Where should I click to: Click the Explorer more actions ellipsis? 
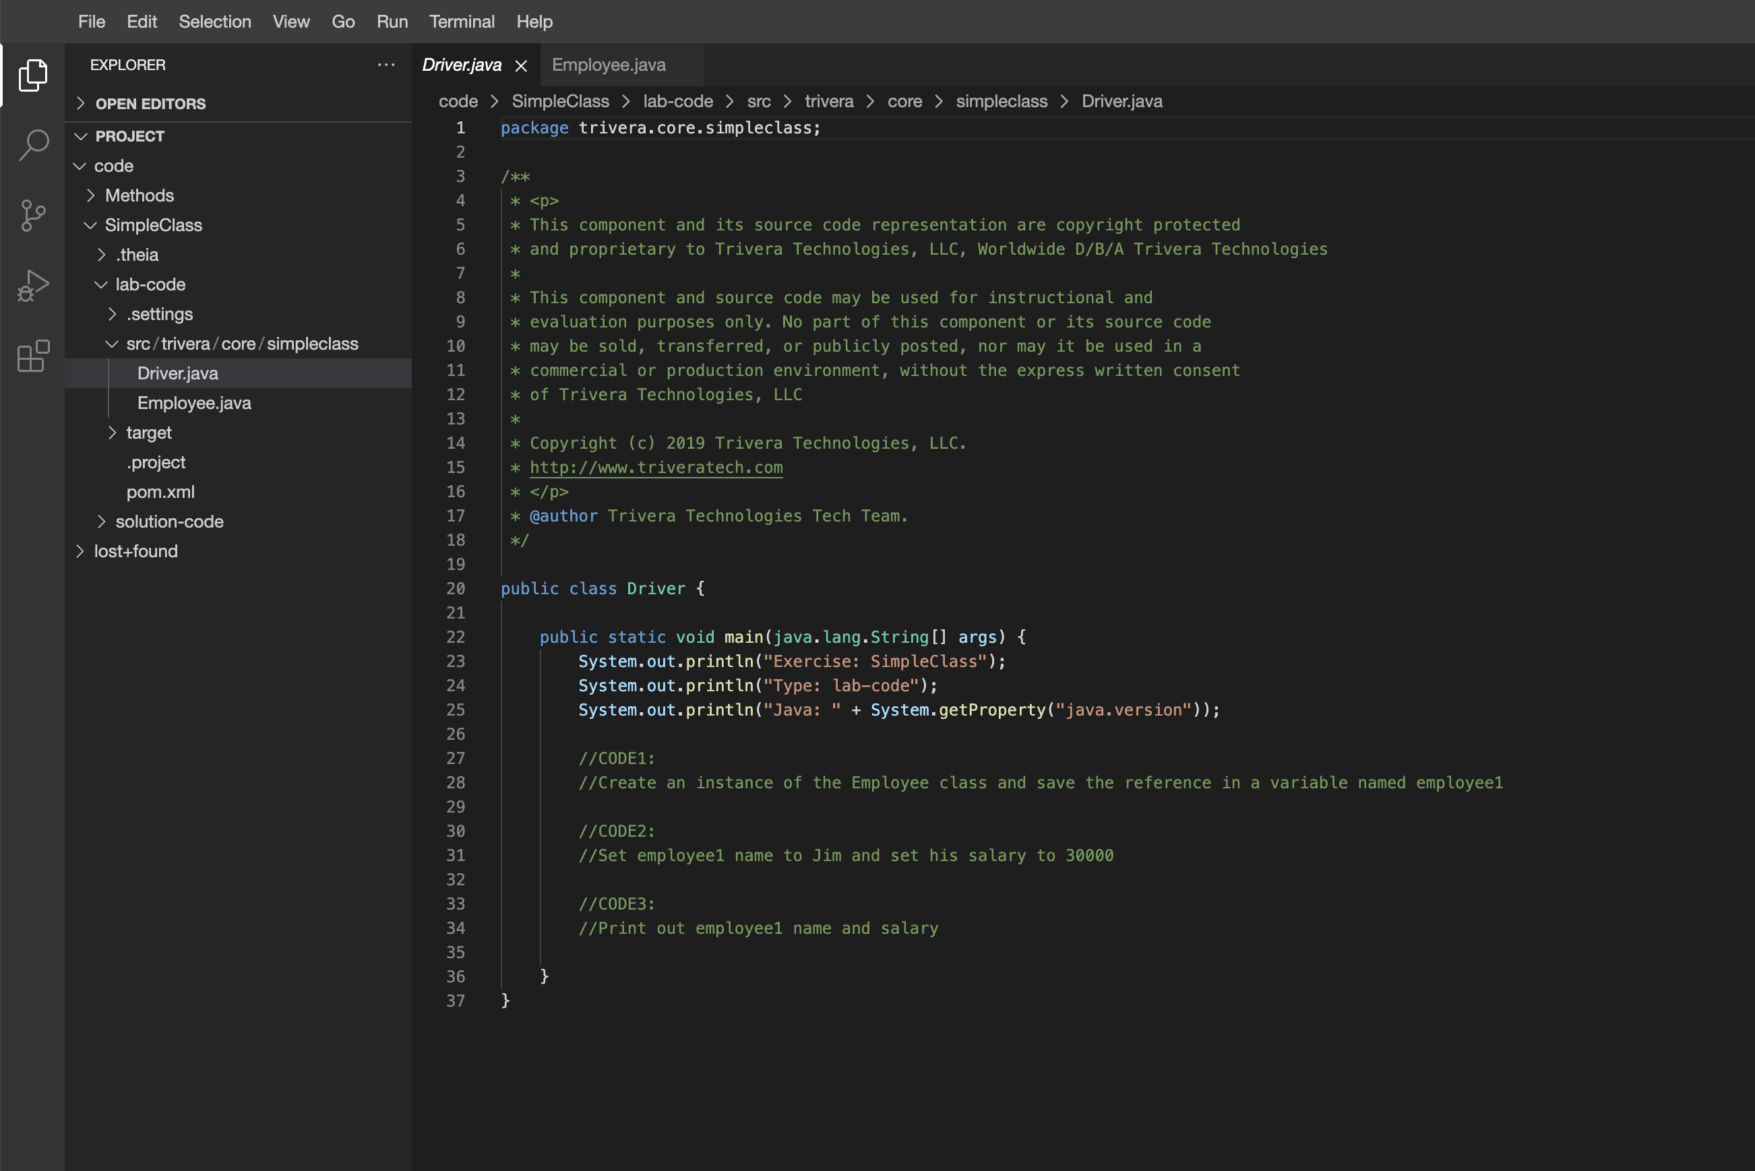point(386,65)
